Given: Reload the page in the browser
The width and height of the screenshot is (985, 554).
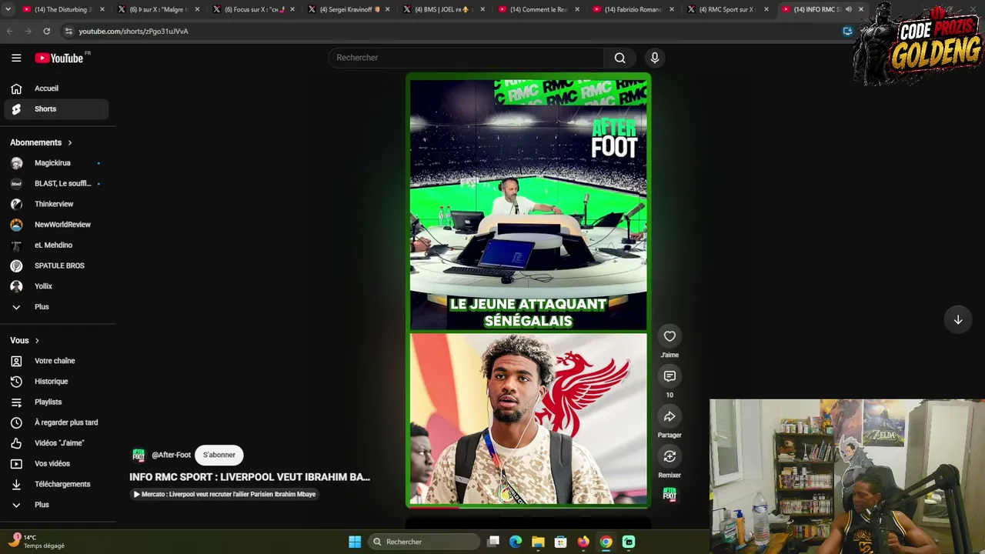Looking at the screenshot, I should click(47, 31).
